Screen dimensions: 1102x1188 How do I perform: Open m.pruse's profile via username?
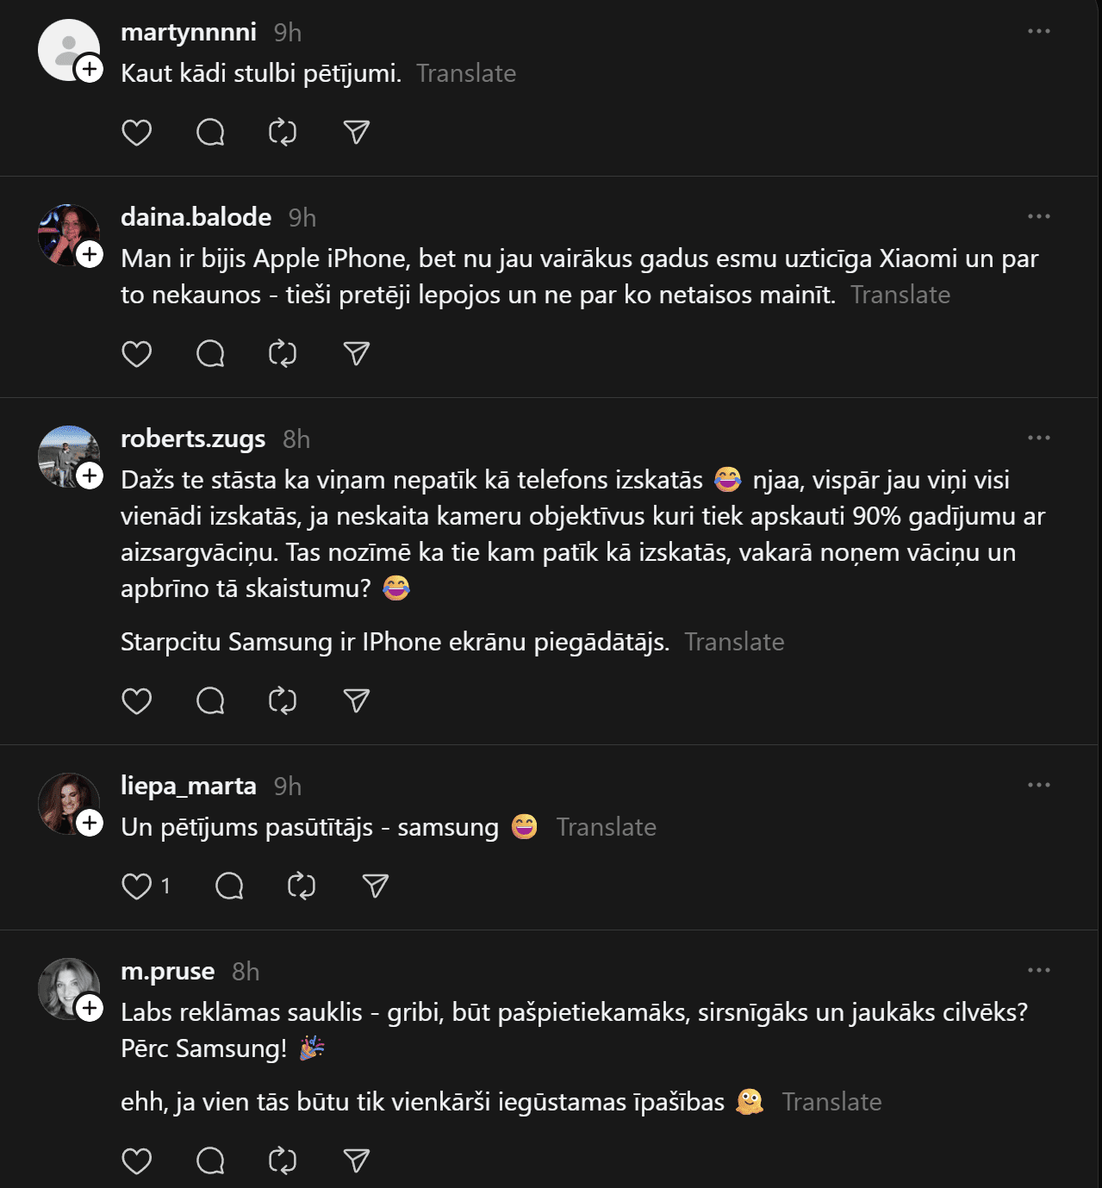pyautogui.click(x=168, y=971)
